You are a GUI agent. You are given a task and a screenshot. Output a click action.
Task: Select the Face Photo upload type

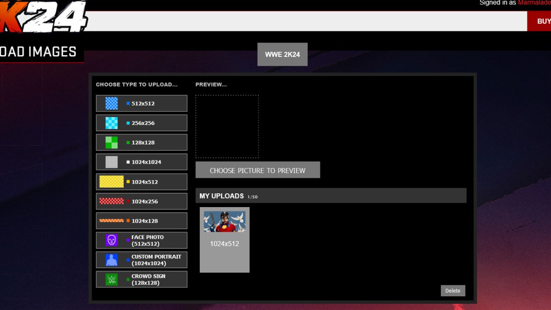tap(141, 240)
